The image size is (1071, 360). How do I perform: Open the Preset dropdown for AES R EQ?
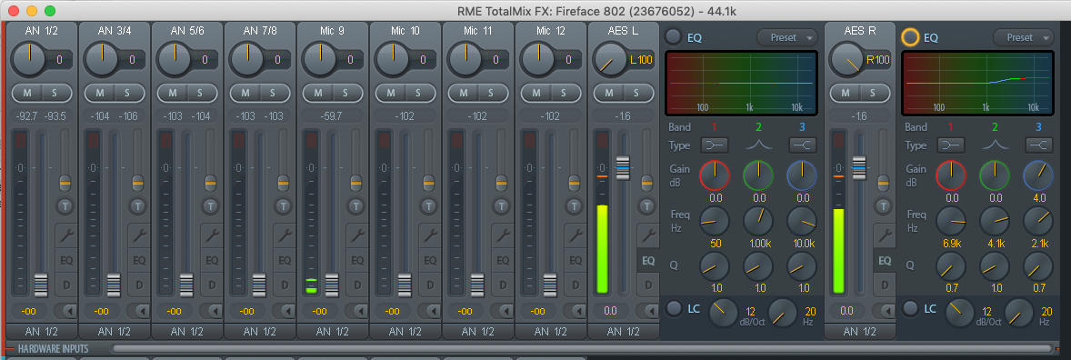click(1023, 37)
